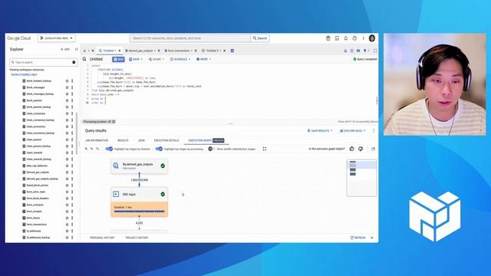
Task: Open the notifications bell
Action: pos(346,38)
